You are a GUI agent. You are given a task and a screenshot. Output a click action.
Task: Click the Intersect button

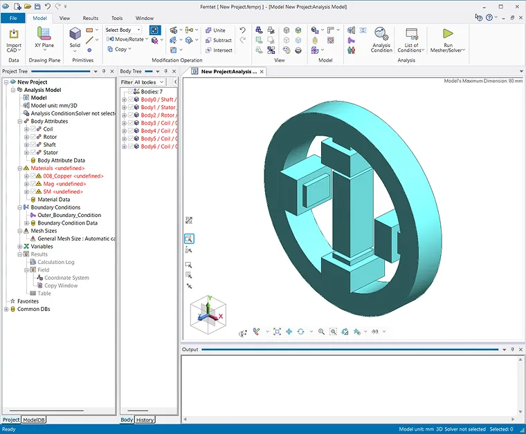pos(219,50)
